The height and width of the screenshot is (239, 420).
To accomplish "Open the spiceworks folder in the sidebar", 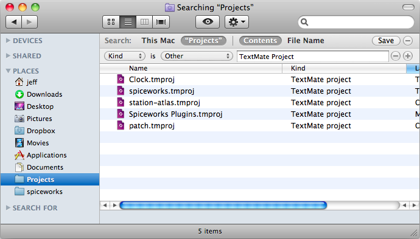I will point(38,192).
